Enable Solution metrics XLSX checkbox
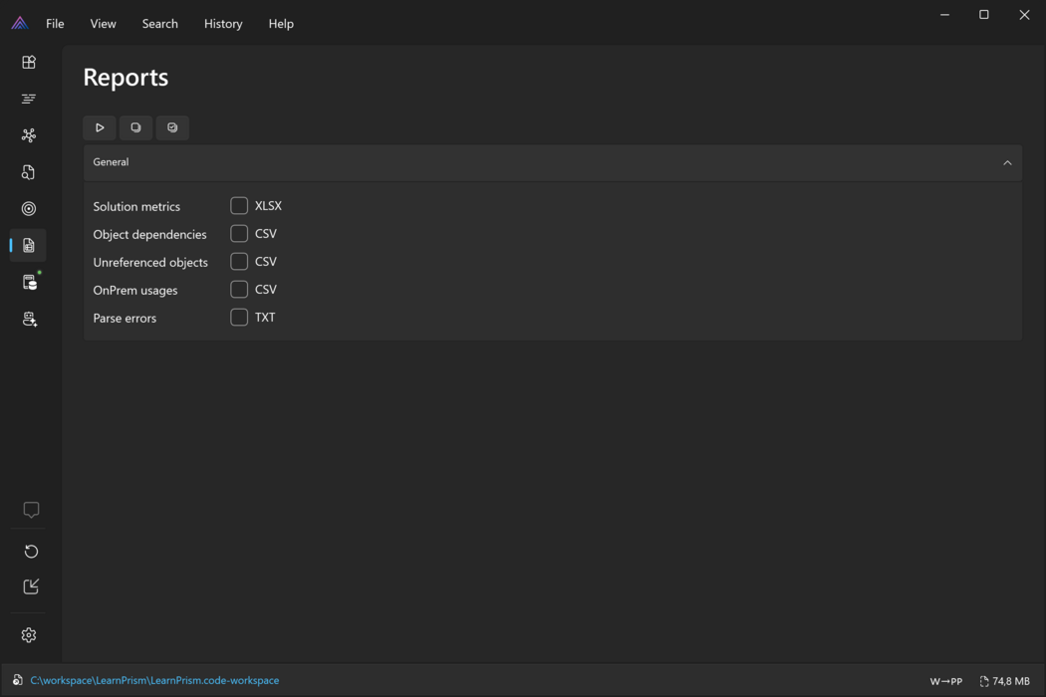The height and width of the screenshot is (697, 1046). pos(239,205)
